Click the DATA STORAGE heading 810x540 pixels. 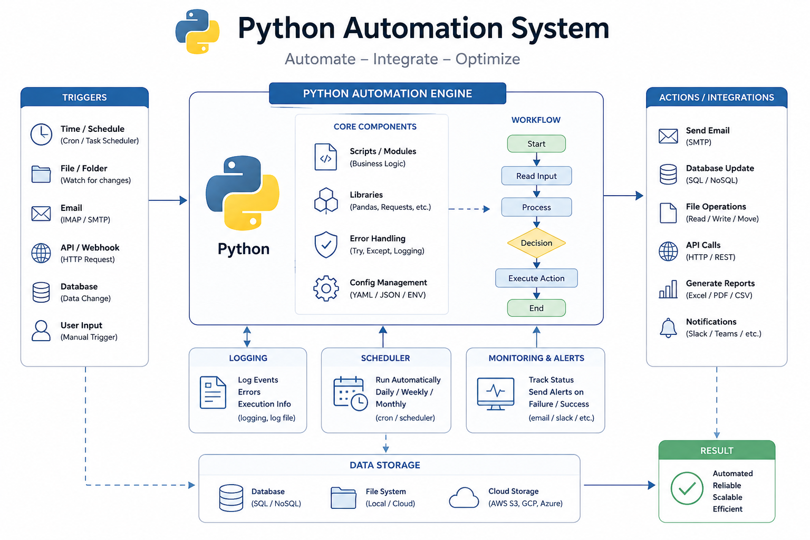385,465
